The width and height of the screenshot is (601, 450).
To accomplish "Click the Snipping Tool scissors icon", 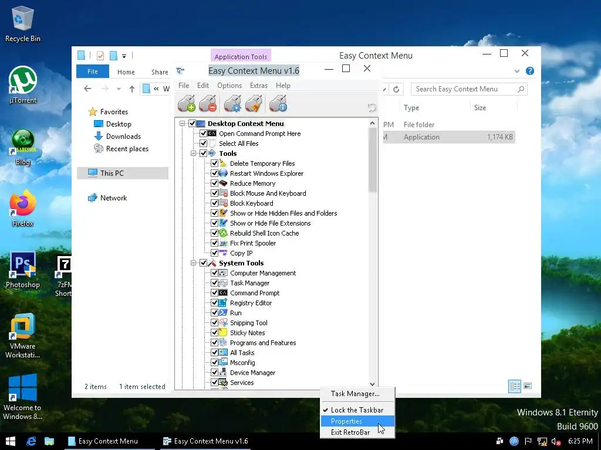I will coord(223,323).
